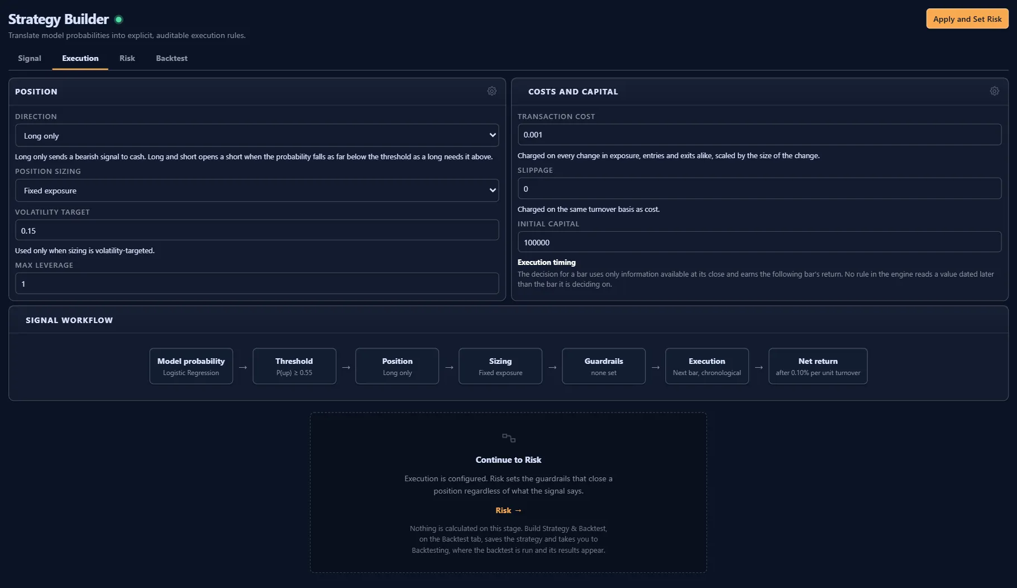This screenshot has height=588, width=1017.
Task: Click the workflow icon above Continue to Risk
Action: (508, 438)
